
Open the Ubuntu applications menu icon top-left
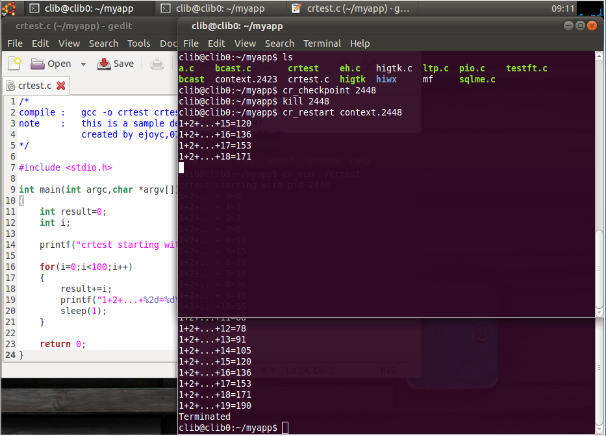pos(8,8)
